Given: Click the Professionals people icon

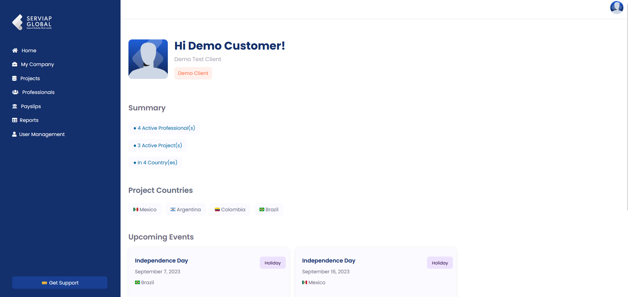Looking at the screenshot, I should [15, 92].
